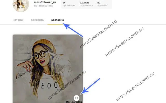
Task: Click the watermark overlapping the avatar image
Action: coord(67,85)
